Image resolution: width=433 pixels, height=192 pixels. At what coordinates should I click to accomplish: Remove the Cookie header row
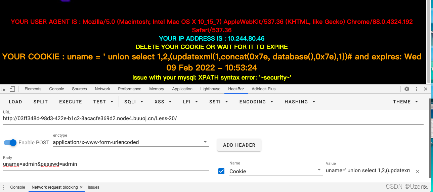418,172
